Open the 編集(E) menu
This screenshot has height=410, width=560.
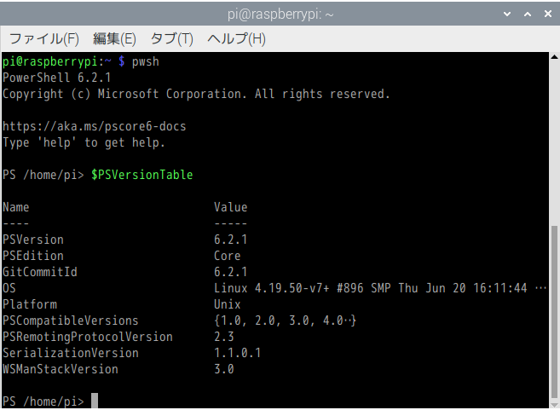point(114,39)
